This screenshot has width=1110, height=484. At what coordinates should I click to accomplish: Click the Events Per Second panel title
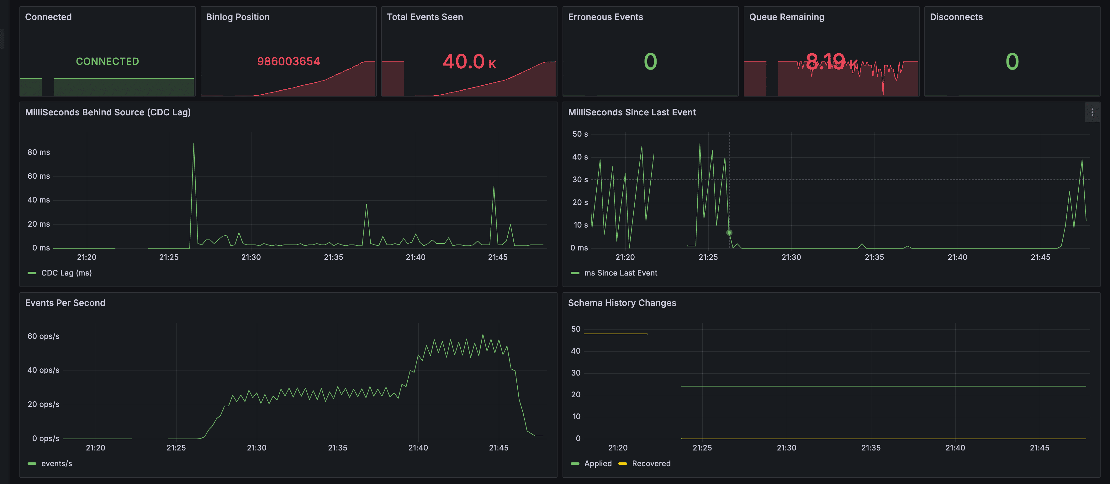pos(65,303)
